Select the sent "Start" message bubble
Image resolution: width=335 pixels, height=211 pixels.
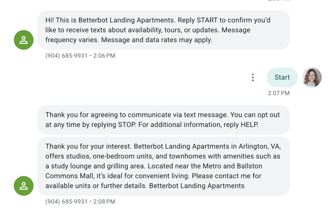pos(282,77)
